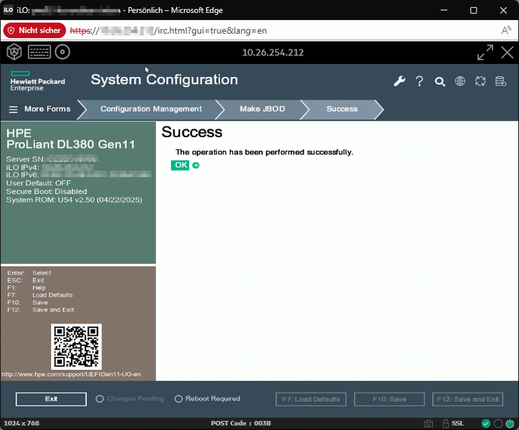Select the Success breadcrumb

pyautogui.click(x=342, y=109)
